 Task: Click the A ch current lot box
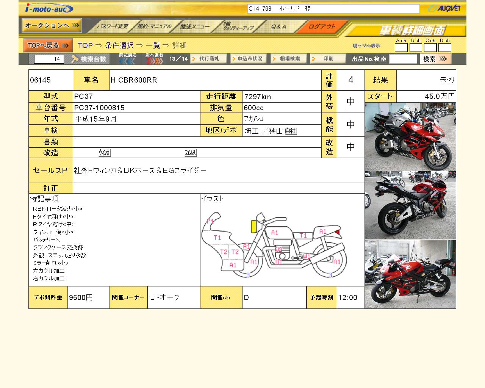coord(401,47)
